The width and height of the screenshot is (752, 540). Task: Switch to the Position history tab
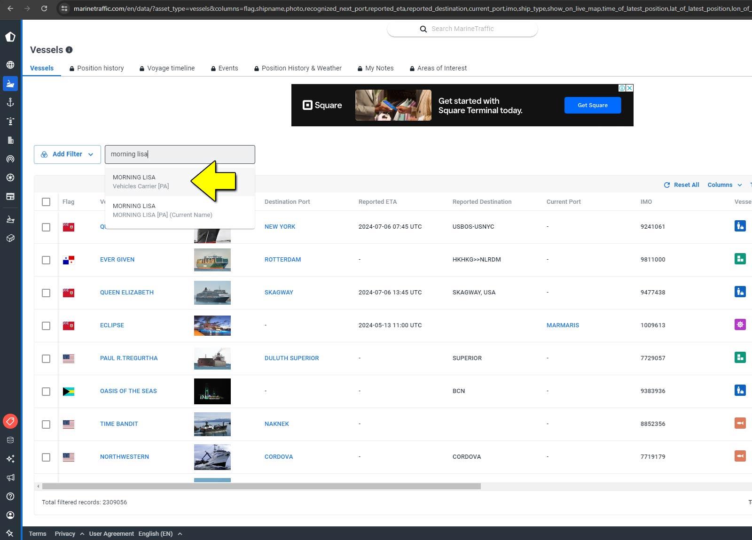[x=97, y=68]
